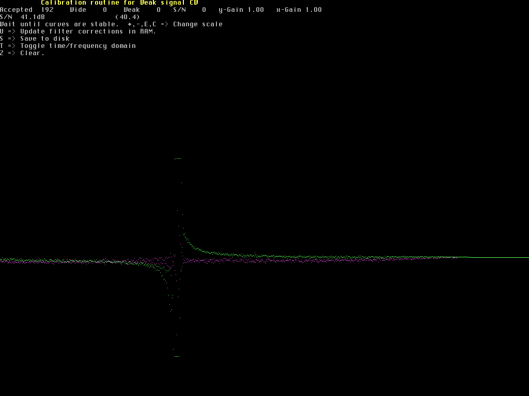Click the 'S/N 0' counter in top row
This screenshot has height=396, width=529.
[x=190, y=10]
